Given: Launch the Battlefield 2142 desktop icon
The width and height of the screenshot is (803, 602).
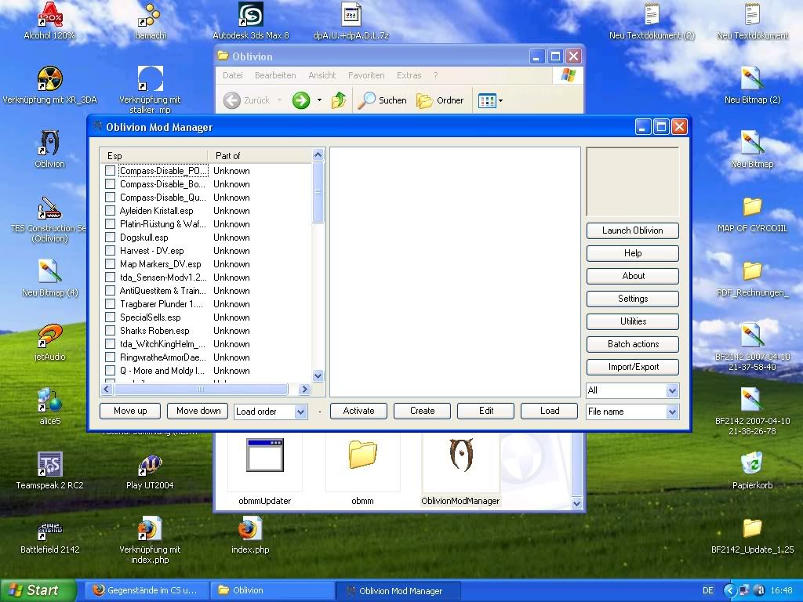Looking at the screenshot, I should click(x=49, y=530).
